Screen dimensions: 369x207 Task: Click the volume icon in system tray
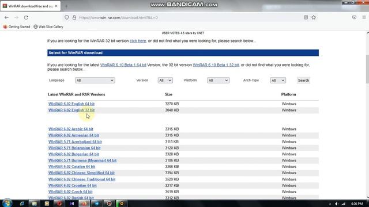(337, 204)
